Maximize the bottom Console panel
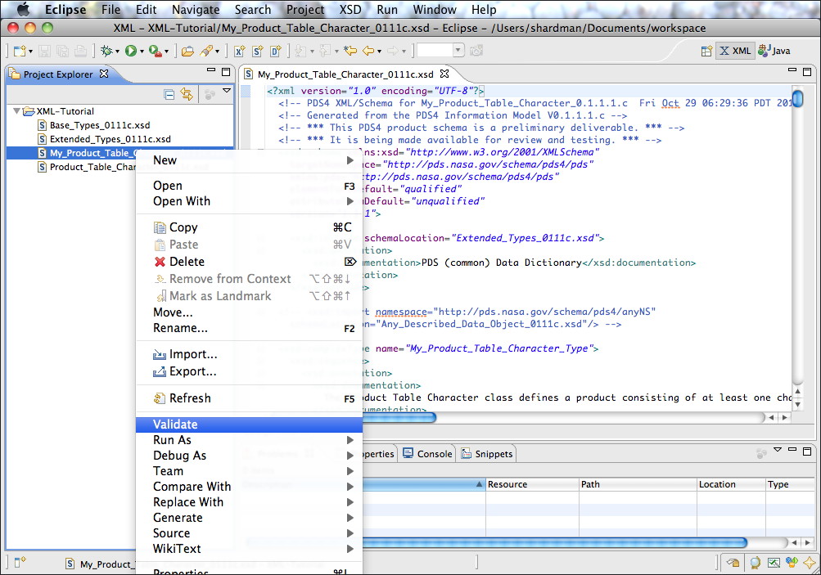This screenshot has height=575, width=821. [807, 451]
